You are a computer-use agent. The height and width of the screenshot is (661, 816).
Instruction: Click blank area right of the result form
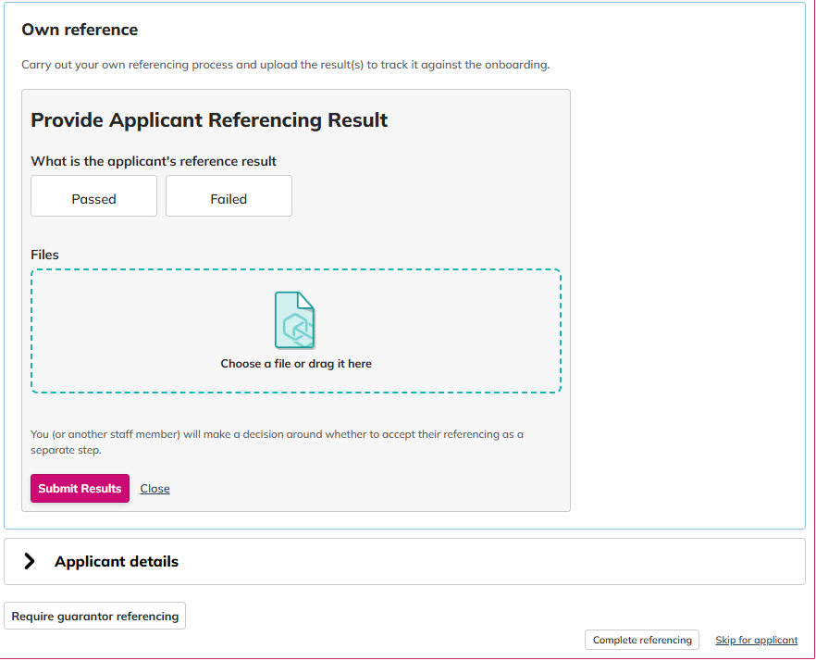pos(686,300)
